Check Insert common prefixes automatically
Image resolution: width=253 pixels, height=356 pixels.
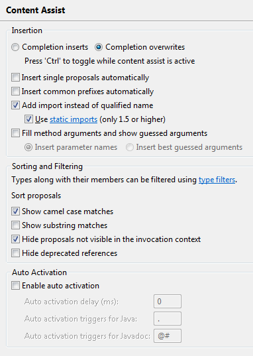click(x=15, y=91)
